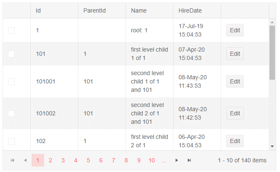This screenshot has height=172, width=280.
Task: Go to page 10 in pager
Action: [x=152, y=160]
